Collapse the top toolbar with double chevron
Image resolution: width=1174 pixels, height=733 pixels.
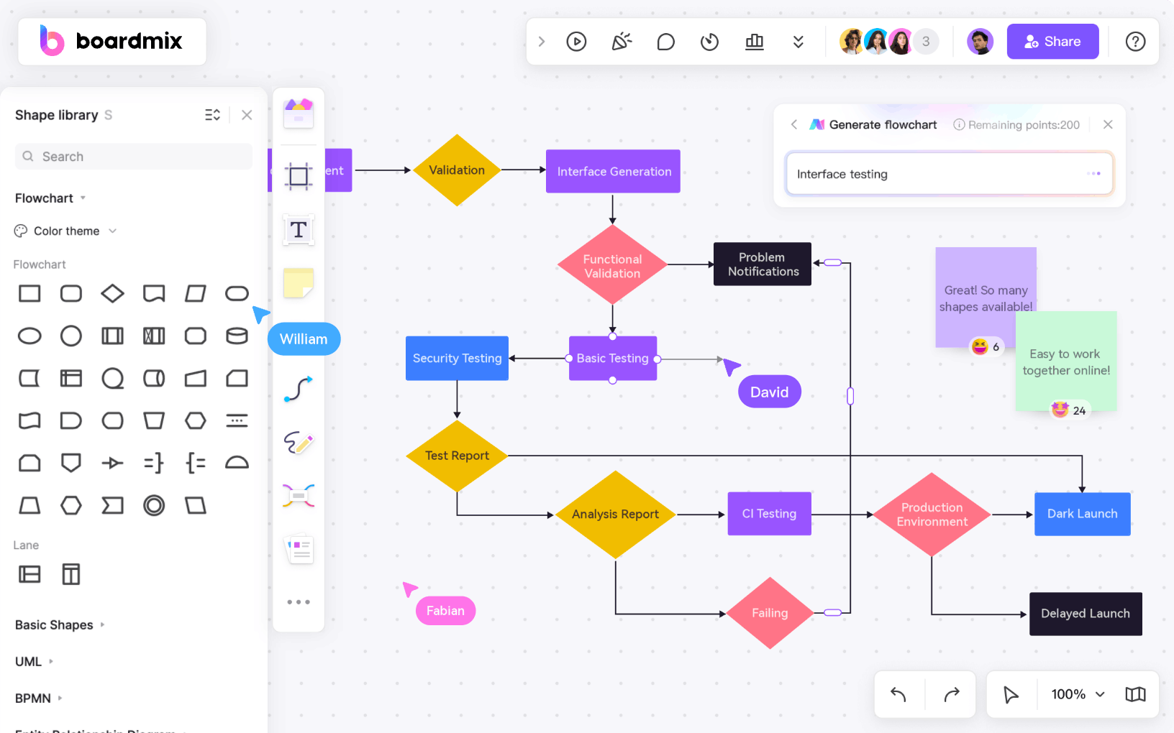(798, 41)
